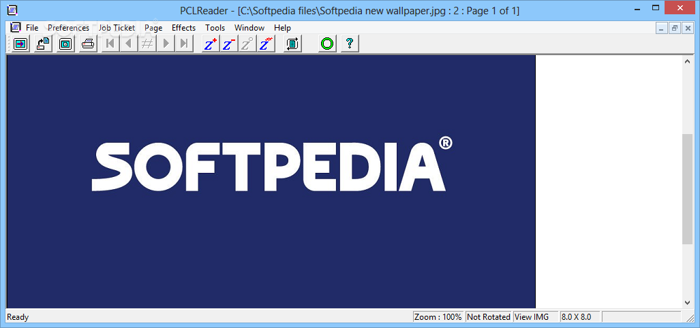Zoom out with the Z minus icon
The height and width of the screenshot is (328, 700).
[x=229, y=44]
